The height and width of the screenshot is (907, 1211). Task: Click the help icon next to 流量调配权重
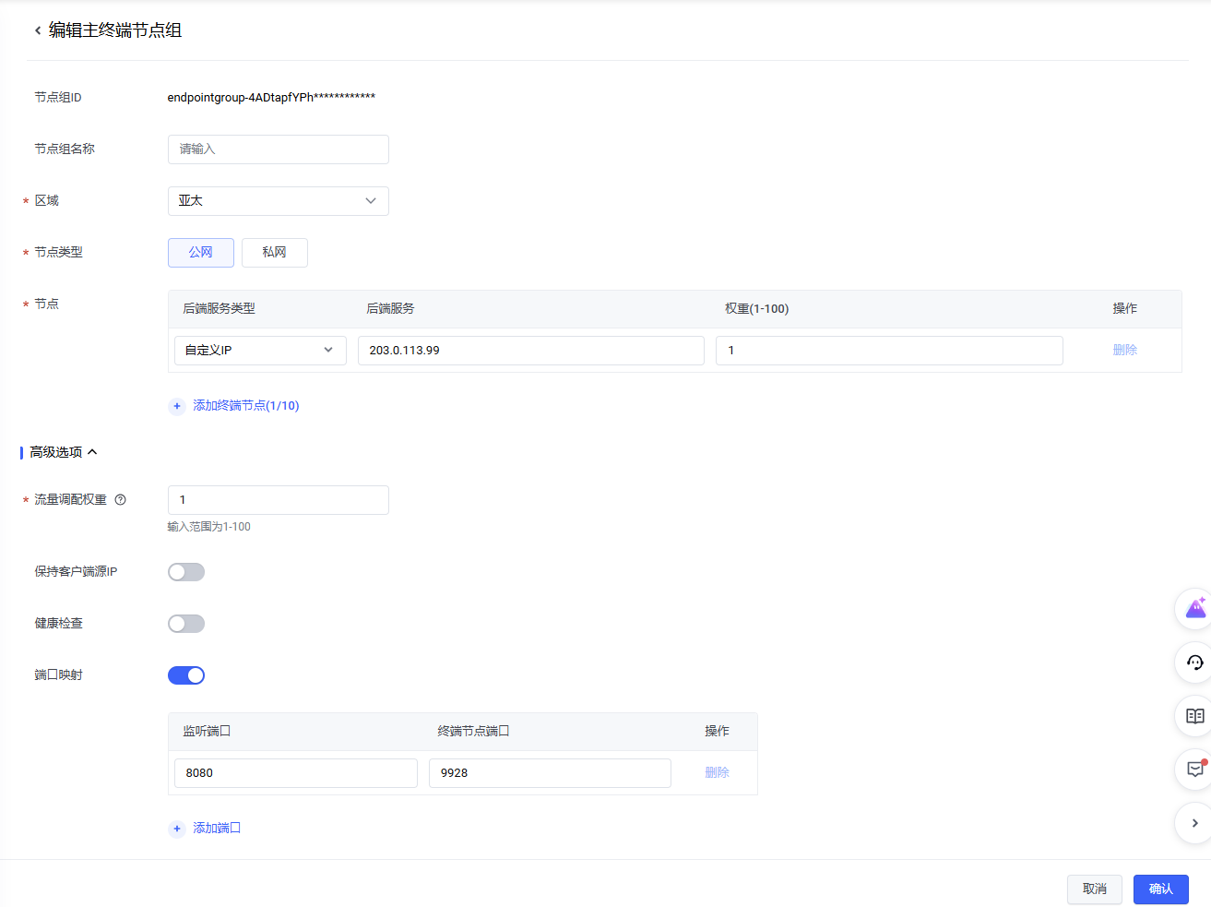(120, 500)
